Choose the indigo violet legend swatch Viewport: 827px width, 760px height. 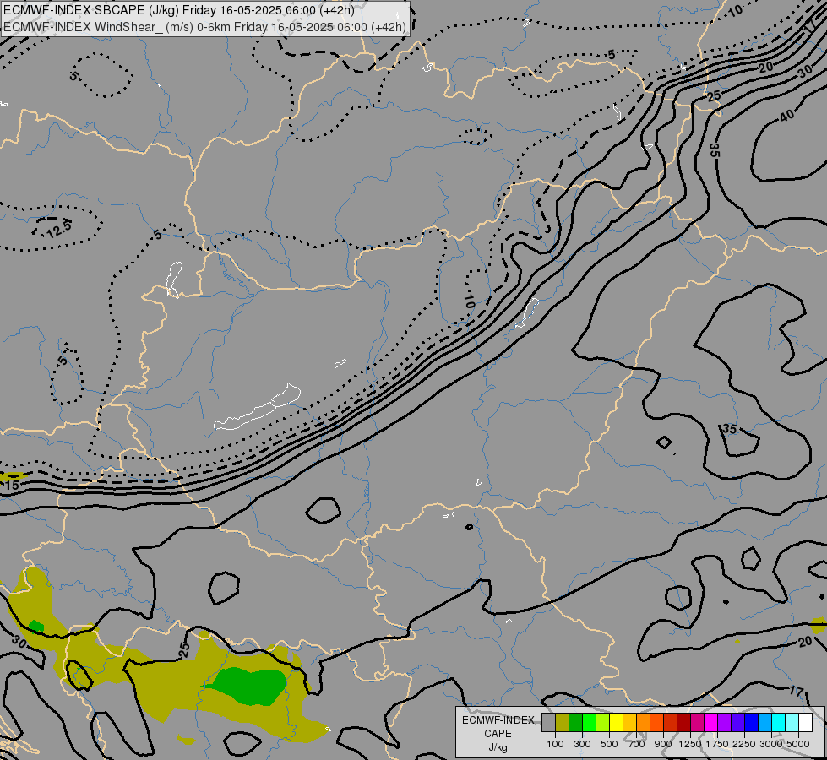(x=737, y=723)
